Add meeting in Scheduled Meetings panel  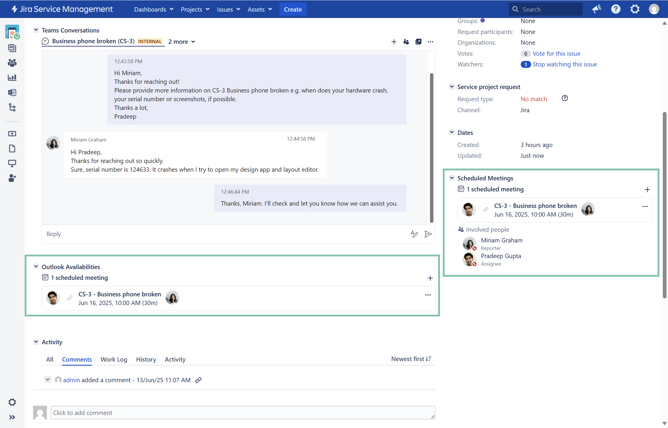(x=647, y=190)
